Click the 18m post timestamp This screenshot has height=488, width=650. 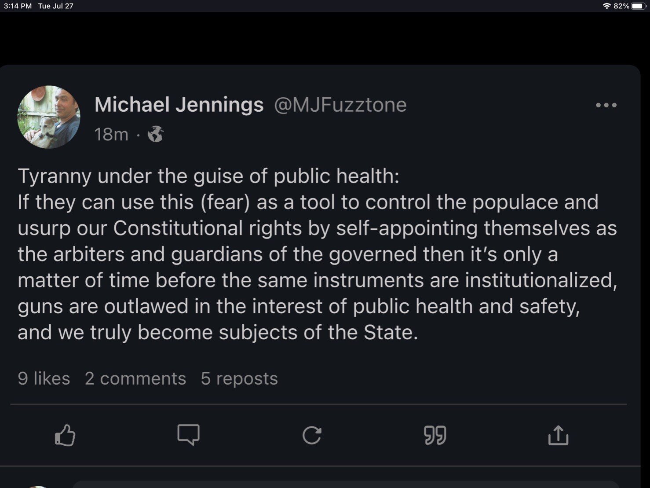click(111, 134)
